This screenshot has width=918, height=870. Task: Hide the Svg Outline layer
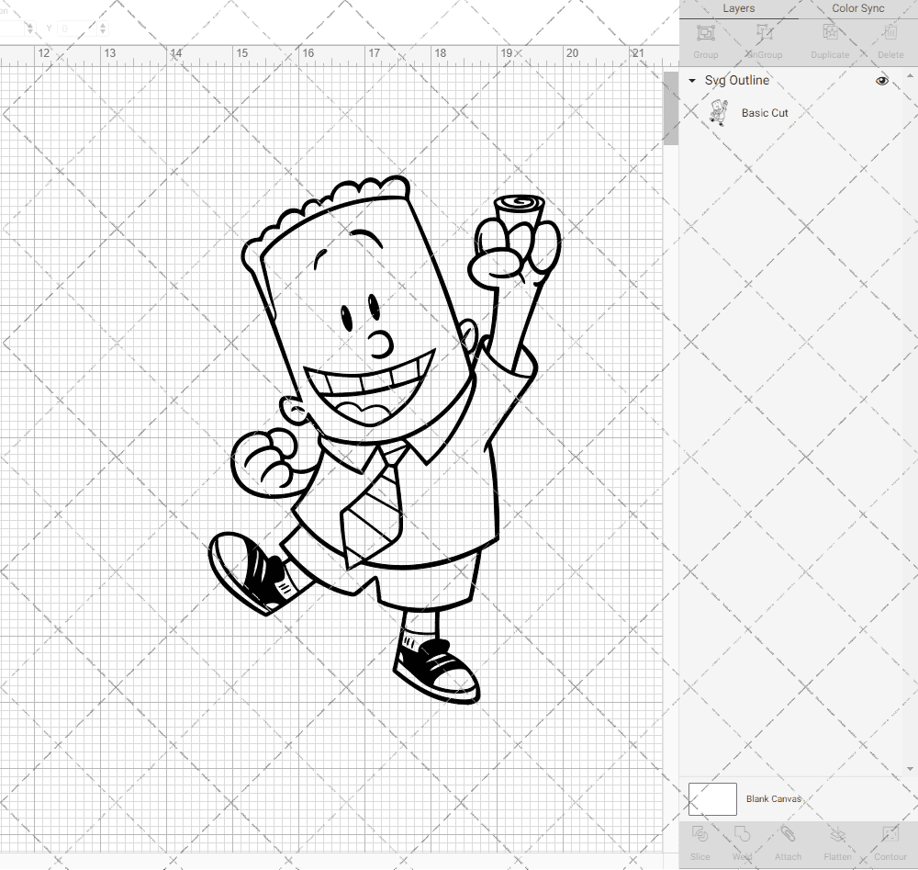[881, 81]
